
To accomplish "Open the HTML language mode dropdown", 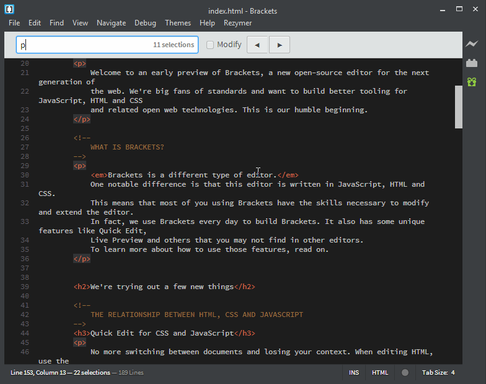I will click(x=380, y=373).
